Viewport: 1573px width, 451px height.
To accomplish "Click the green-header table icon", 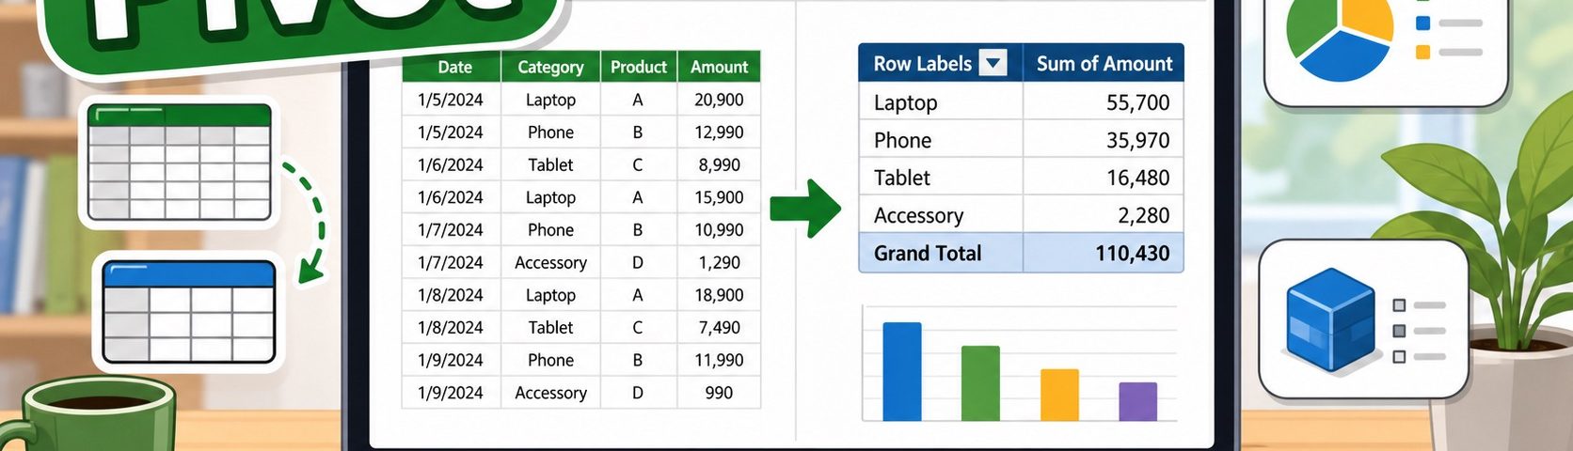I will coord(180,163).
